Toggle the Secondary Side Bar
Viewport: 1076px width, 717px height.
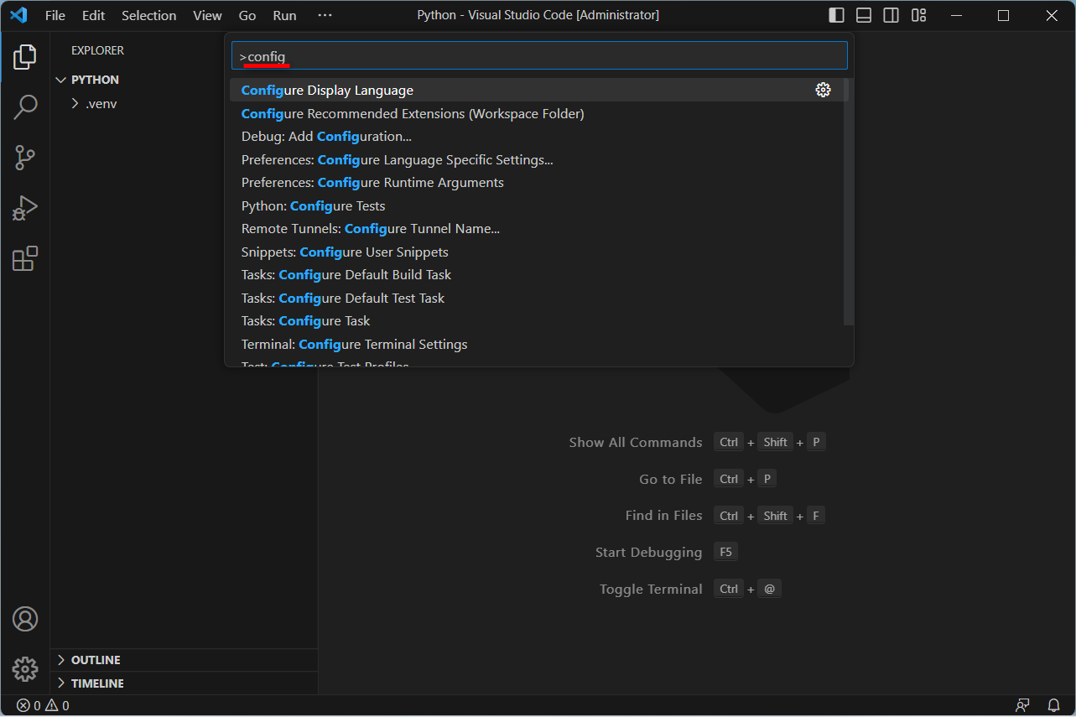click(x=891, y=14)
